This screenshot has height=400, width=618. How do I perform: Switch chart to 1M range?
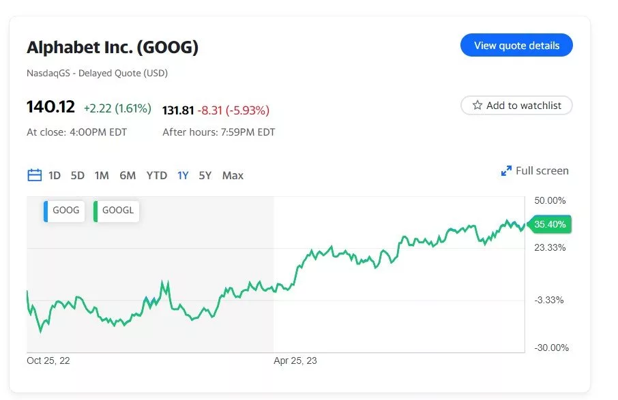(x=102, y=176)
